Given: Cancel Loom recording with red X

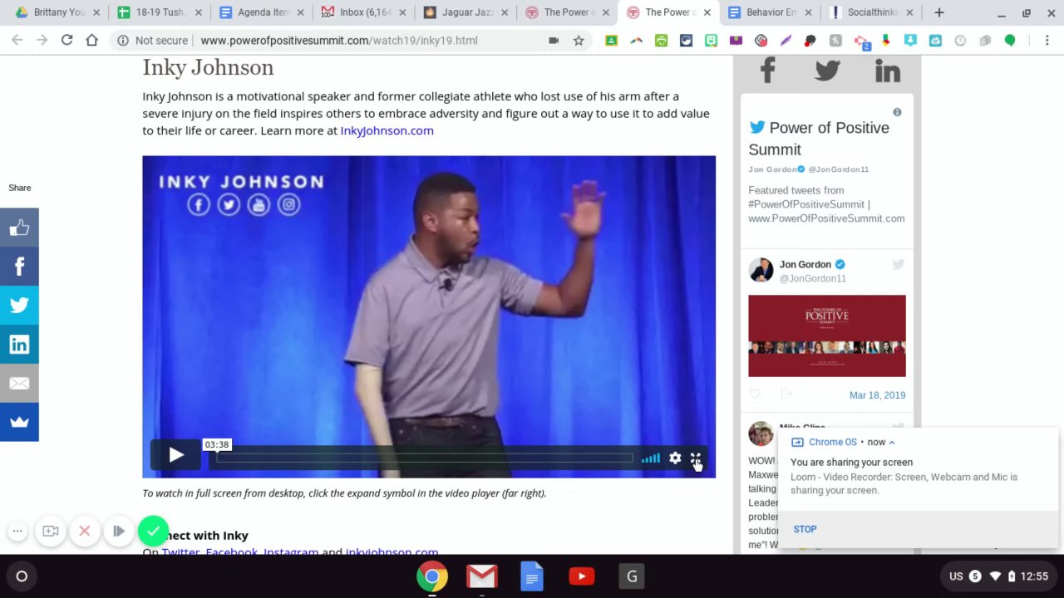Looking at the screenshot, I should coord(84,531).
